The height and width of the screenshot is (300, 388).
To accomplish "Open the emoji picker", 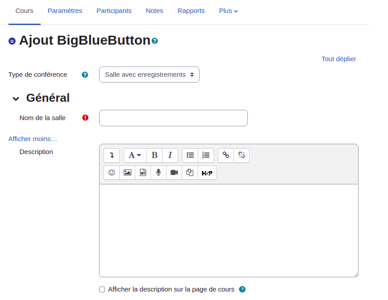I will pos(112,173).
